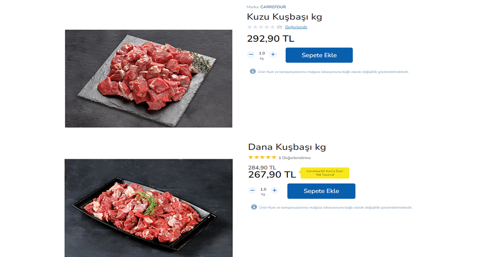Viewport: 492px width, 257px height.
Task: Click the Kuzu Kuşbaşı product image
Action: pyautogui.click(x=148, y=78)
